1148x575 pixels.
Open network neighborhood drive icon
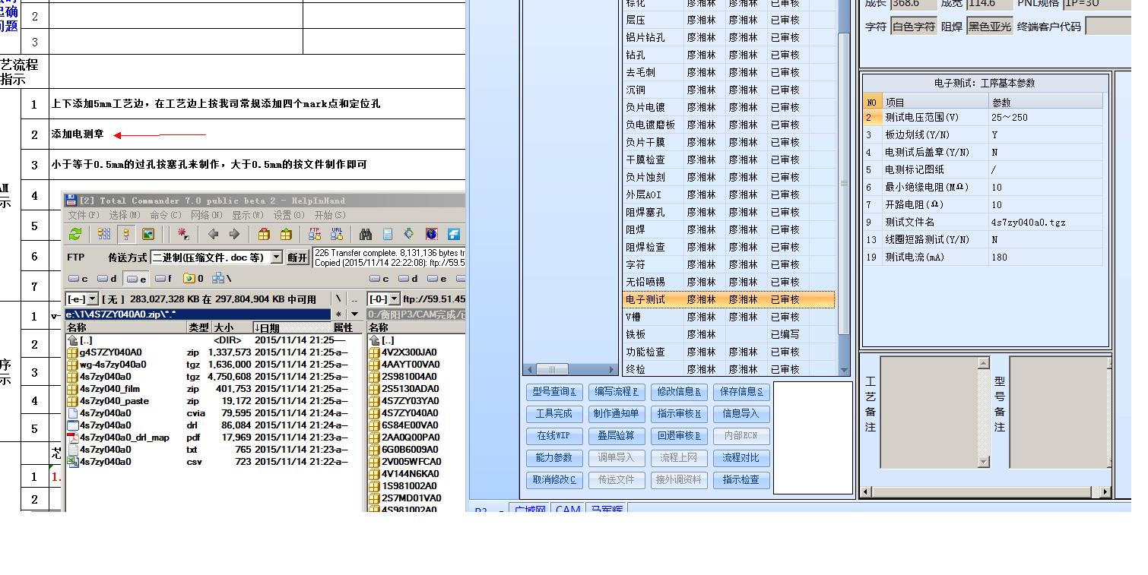(x=221, y=279)
